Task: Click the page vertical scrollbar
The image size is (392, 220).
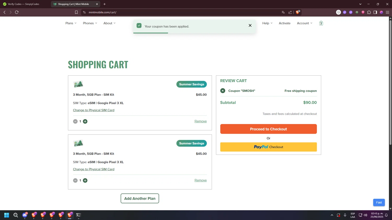Action: tap(390, 82)
